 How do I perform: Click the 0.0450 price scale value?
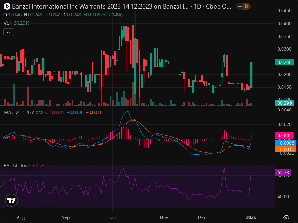pyautogui.click(x=284, y=11)
